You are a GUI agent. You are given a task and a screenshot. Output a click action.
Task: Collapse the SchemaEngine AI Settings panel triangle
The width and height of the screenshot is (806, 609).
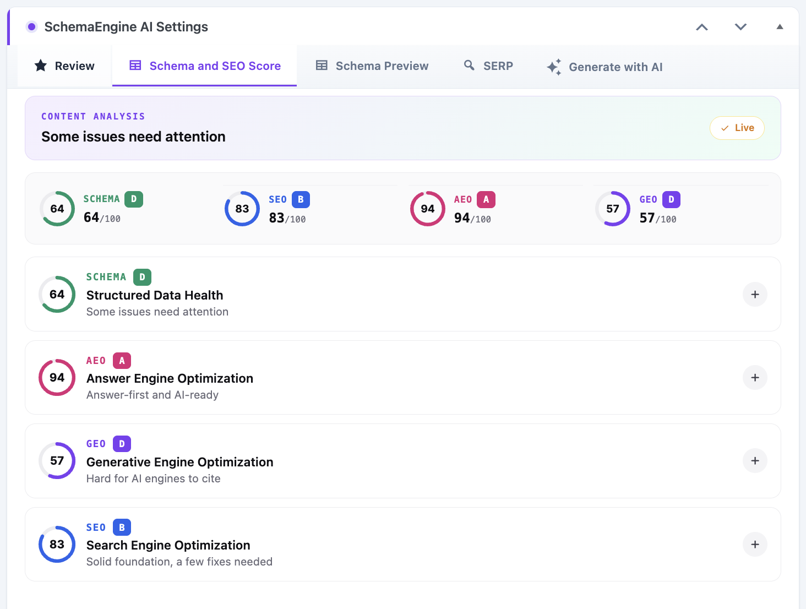pyautogui.click(x=780, y=26)
